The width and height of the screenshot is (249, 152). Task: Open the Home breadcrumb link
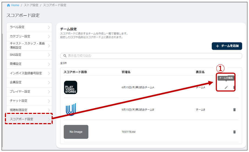click(15, 5)
